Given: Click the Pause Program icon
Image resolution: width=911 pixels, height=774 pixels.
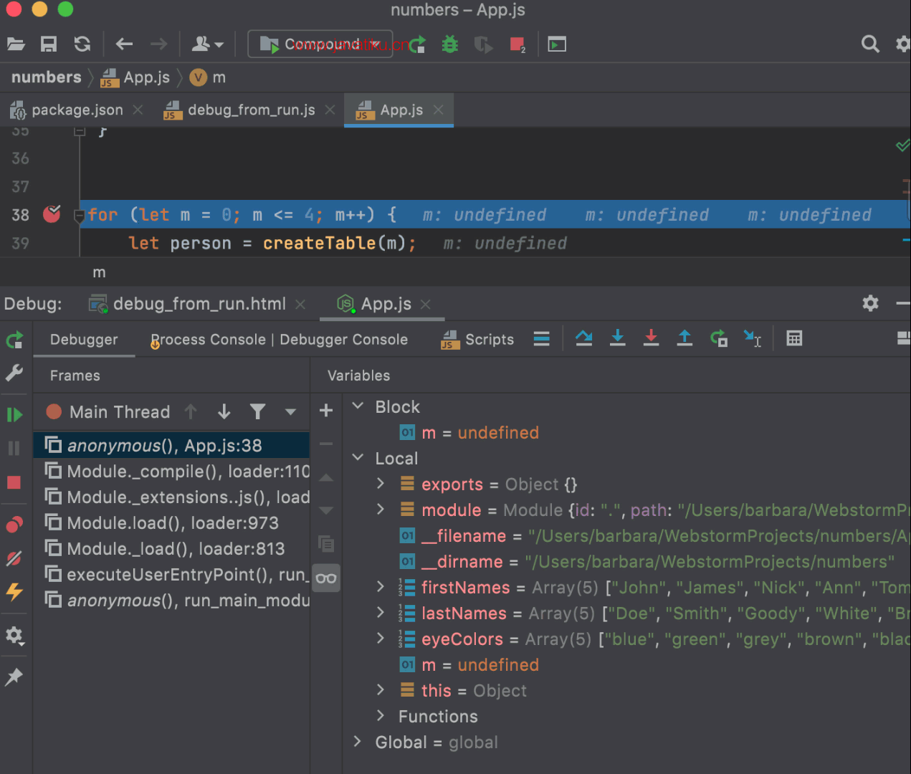Looking at the screenshot, I should (14, 449).
